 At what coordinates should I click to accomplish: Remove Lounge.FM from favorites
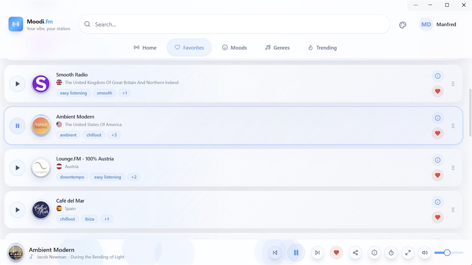(438, 175)
